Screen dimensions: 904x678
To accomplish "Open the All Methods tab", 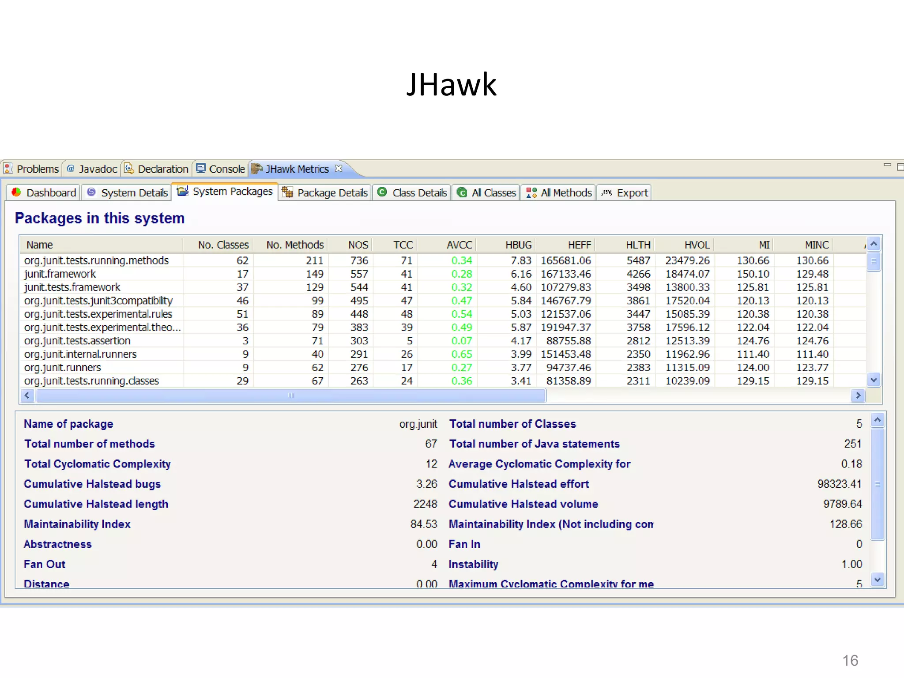I will (559, 192).
